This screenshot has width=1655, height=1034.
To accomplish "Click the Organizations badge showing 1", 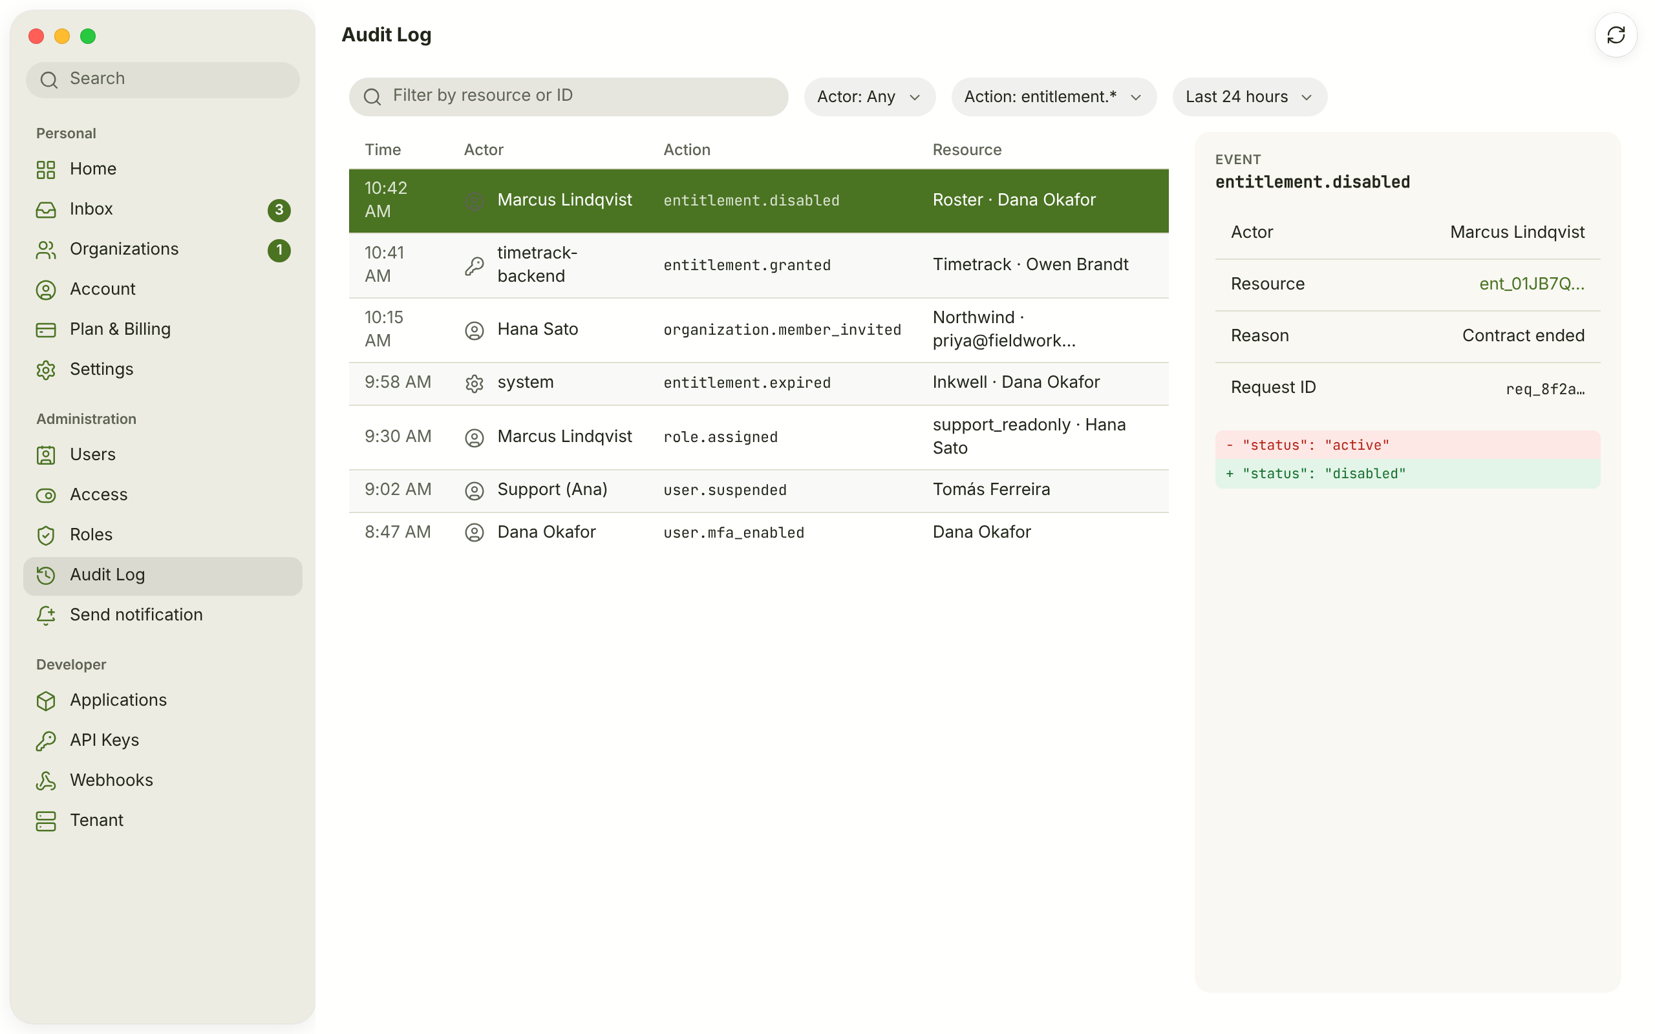I will [279, 250].
